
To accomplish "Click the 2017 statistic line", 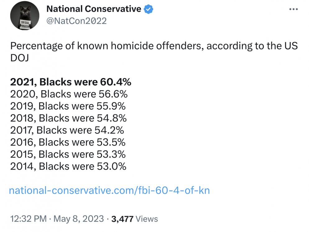I will pos(67,130).
